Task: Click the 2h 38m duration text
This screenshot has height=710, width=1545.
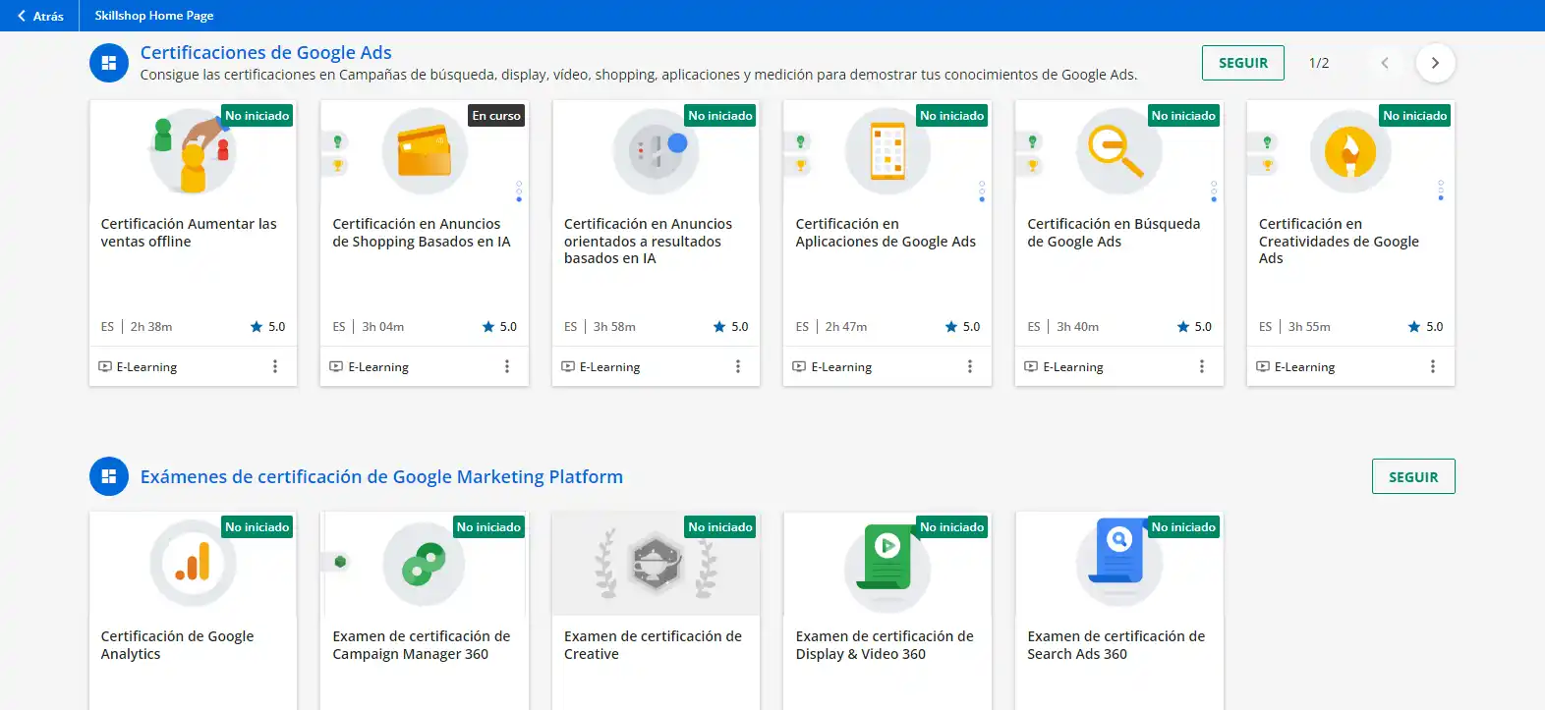Action: click(x=151, y=327)
